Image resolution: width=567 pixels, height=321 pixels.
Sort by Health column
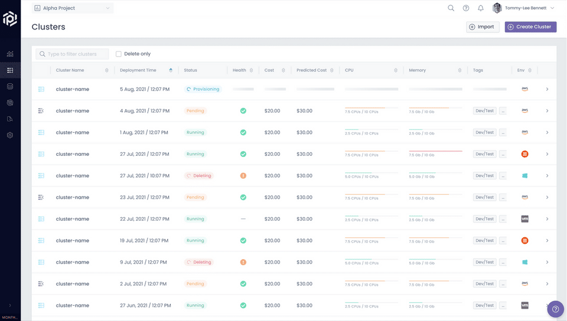tap(252, 70)
